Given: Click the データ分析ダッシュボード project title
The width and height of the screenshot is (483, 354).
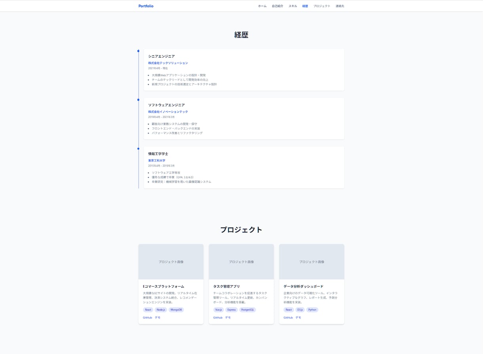Looking at the screenshot, I should pos(304,286).
